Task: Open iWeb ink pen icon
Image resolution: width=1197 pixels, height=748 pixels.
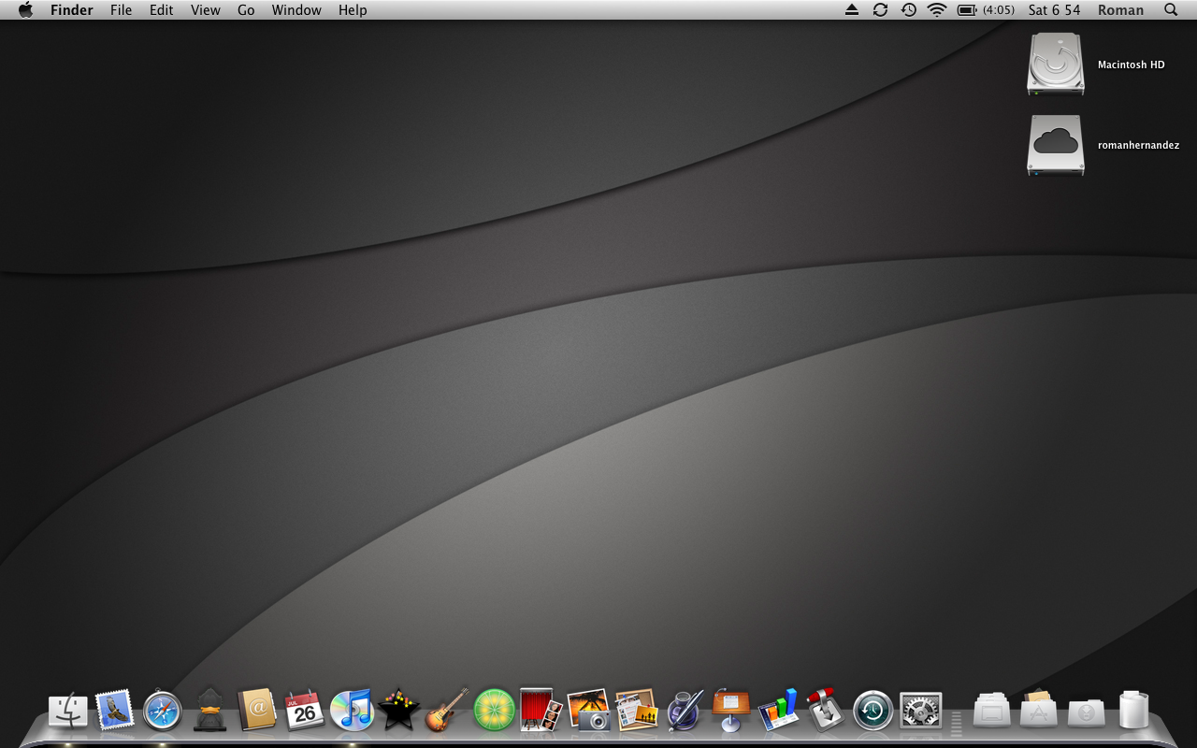Action: pos(685,711)
